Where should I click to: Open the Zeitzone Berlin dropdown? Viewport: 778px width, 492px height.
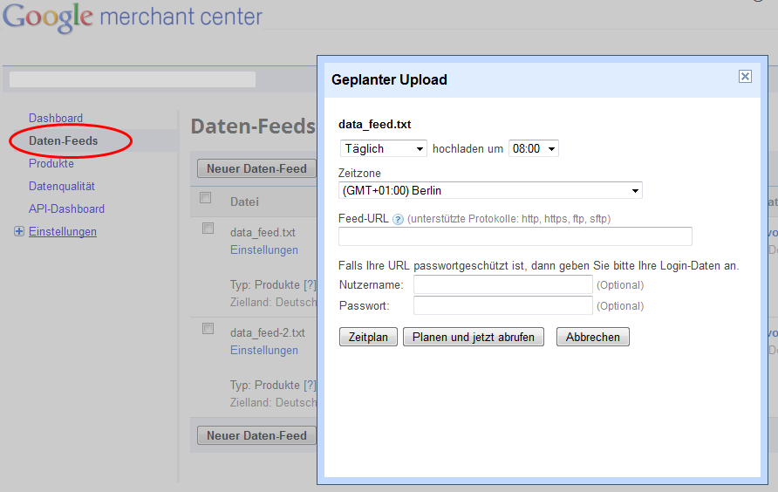click(x=490, y=191)
